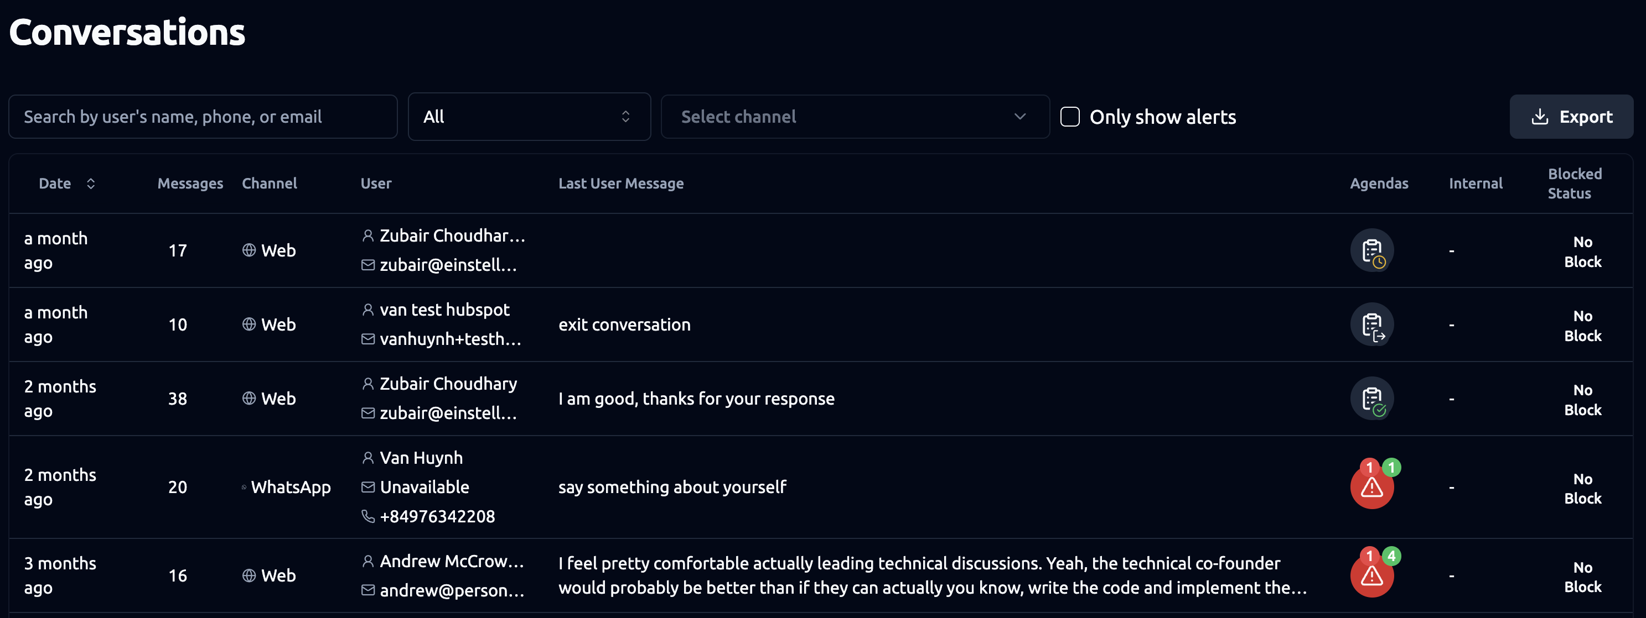Viewport: 1646px width, 618px height.
Task: Click email icon next to vanhuynh+testh address
Action: pos(368,339)
